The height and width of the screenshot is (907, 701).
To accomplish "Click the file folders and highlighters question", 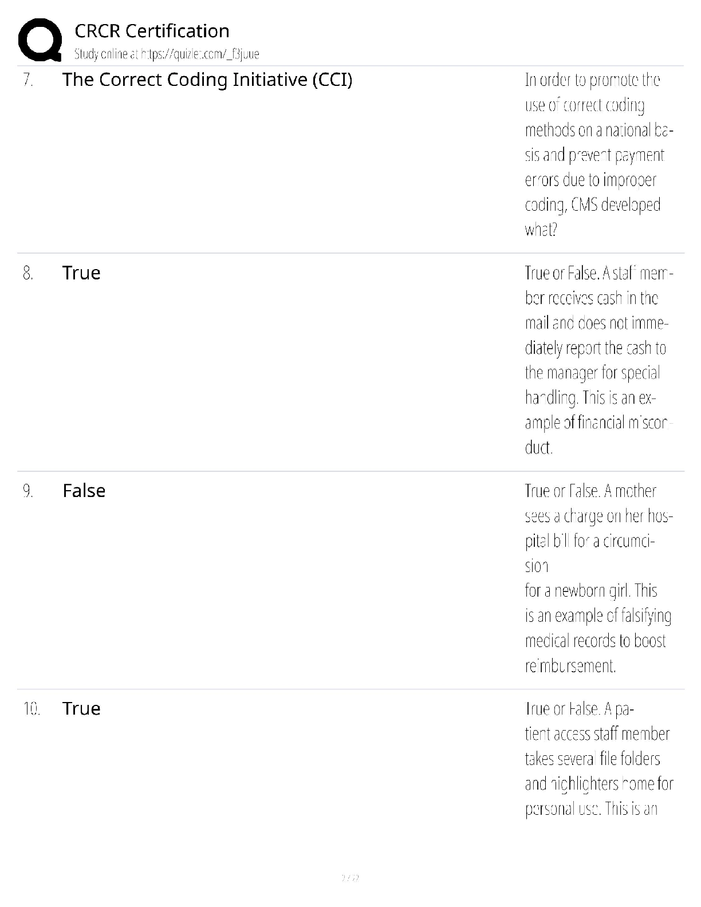I will coord(599,759).
